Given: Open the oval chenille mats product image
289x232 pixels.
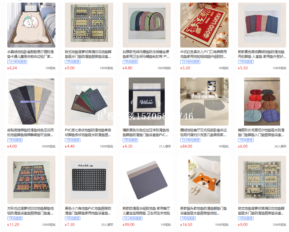Looking at the screenshot, I should tap(262, 101).
